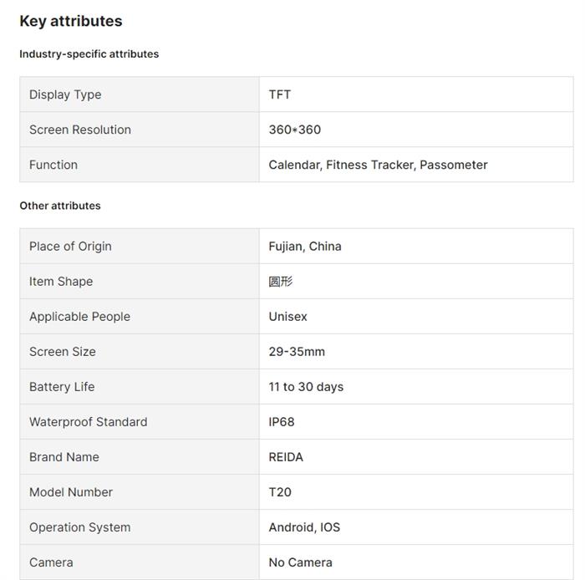Select the "11 to 30 days" battery value
585x580 pixels.
(x=306, y=387)
